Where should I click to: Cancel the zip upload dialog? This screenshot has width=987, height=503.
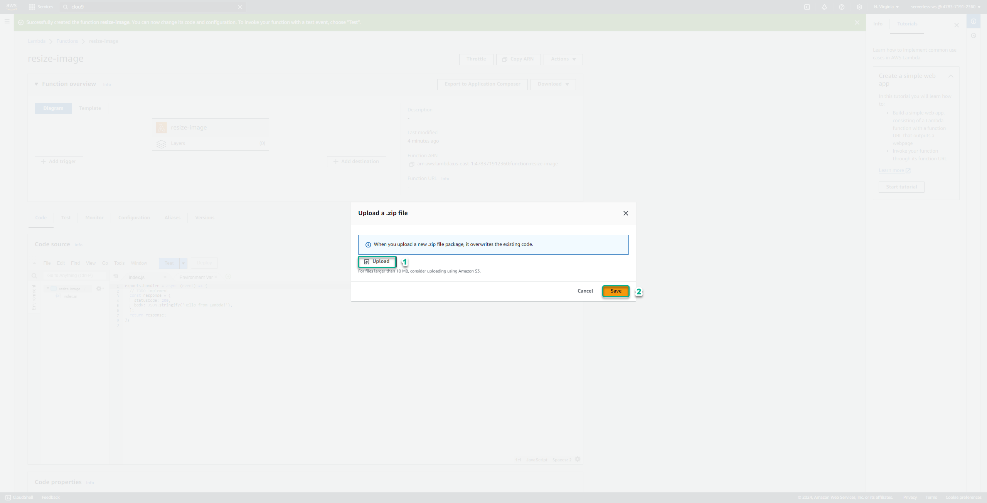585,291
